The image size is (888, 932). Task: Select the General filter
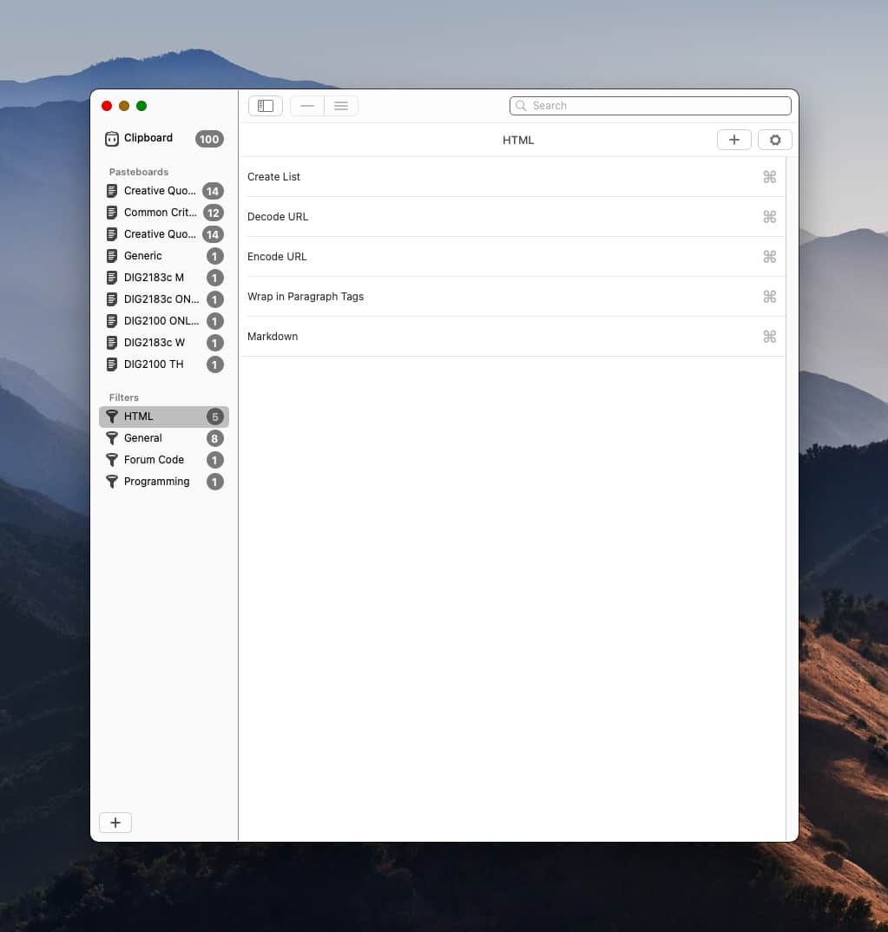pyautogui.click(x=143, y=438)
